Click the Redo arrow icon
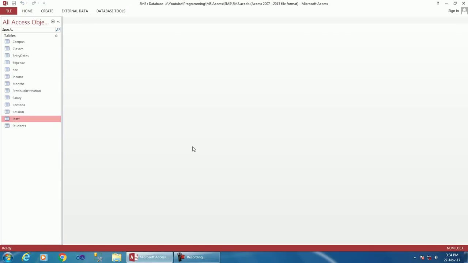The height and width of the screenshot is (263, 468). (34, 3)
